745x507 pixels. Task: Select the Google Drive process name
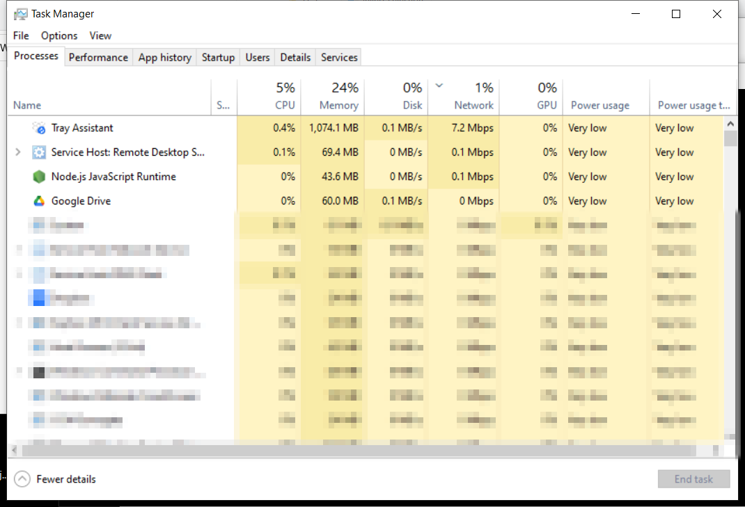tap(81, 201)
